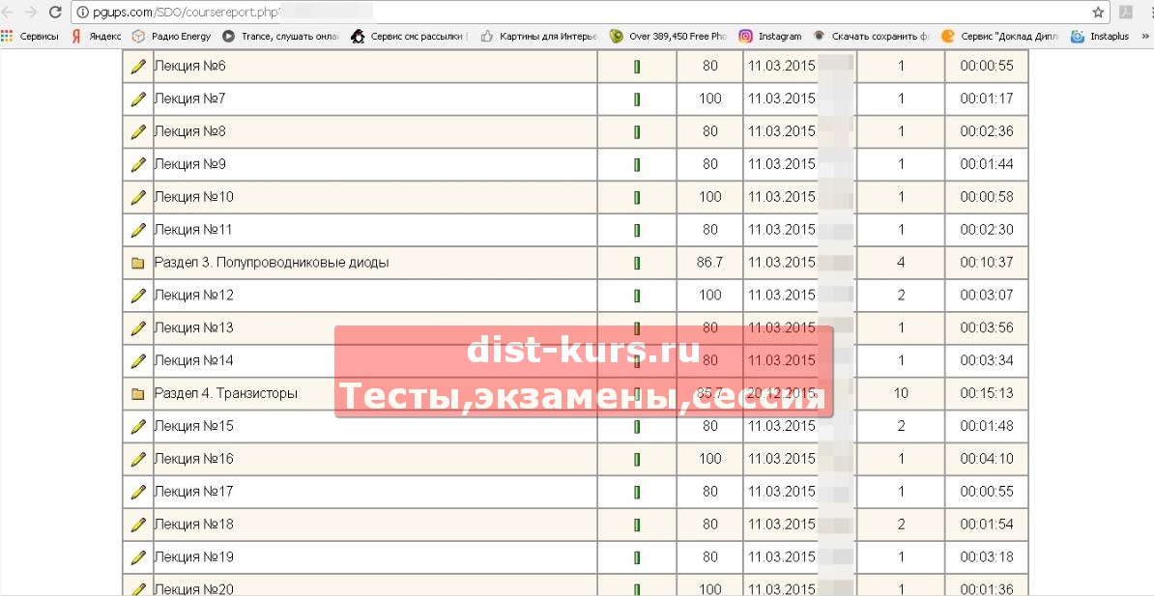Image resolution: width=1154 pixels, height=596 pixels.
Task: Click the folder icon for Раздел 3
Action: click(x=137, y=263)
